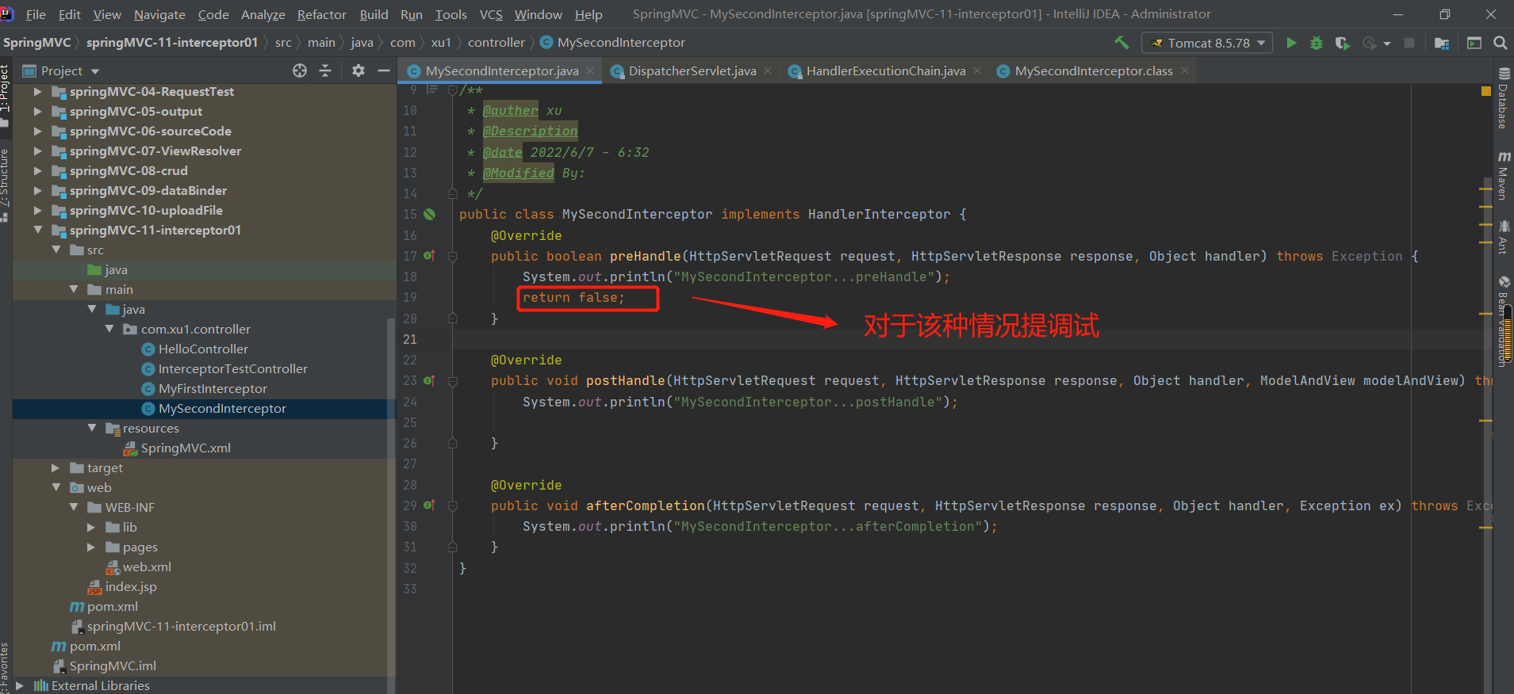Expand the target folder
This screenshot has width=1514, height=694.
[x=56, y=467]
